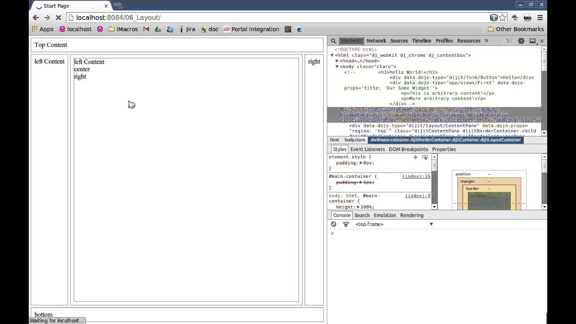Click the URL address bar

(x=277, y=18)
